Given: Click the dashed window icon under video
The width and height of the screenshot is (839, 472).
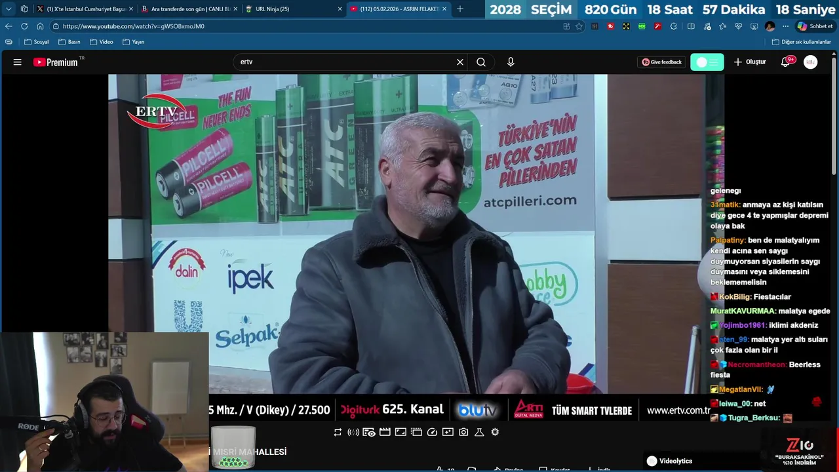Looking at the screenshot, I should pos(416,432).
